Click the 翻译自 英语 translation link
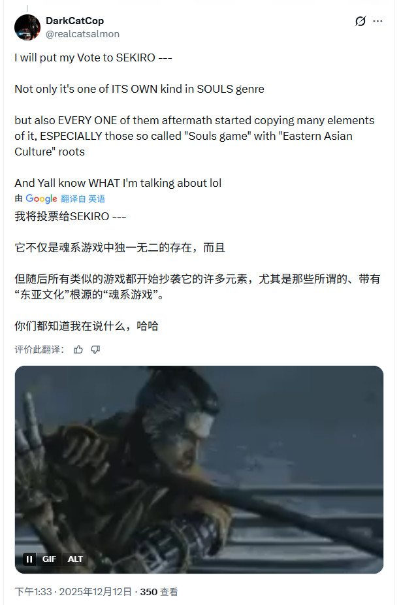 [83, 199]
